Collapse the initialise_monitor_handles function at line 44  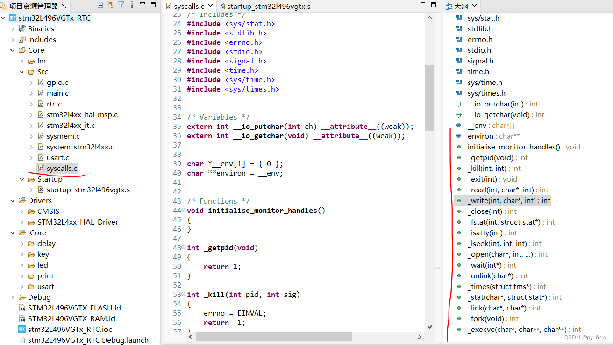tap(183, 210)
